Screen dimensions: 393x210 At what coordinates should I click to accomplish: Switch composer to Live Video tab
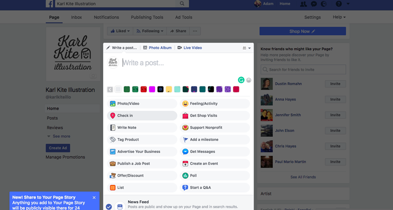(190, 48)
